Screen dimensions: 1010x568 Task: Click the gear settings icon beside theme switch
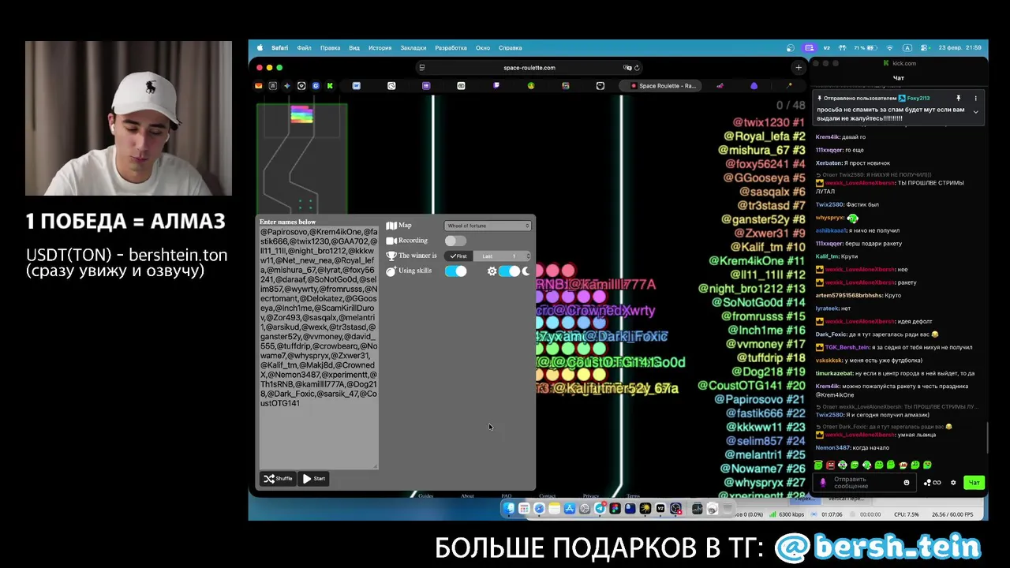(492, 271)
